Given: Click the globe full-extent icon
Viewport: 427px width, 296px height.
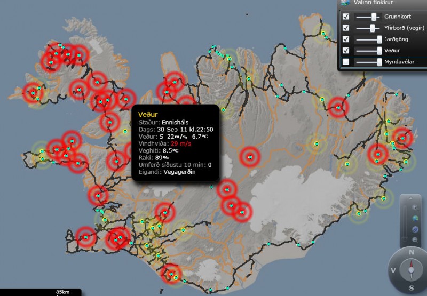Looking at the screenshot, I should [x=415, y=218].
